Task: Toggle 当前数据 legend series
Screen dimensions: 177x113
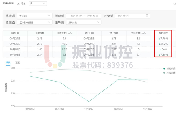Action: pos(169,69)
